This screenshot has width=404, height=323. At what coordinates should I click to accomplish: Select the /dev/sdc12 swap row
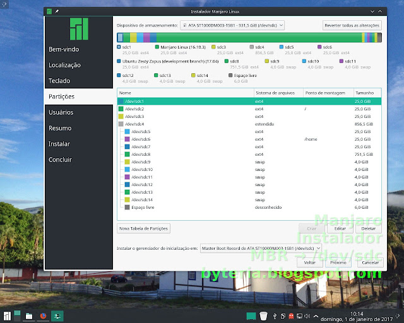[x=249, y=185]
